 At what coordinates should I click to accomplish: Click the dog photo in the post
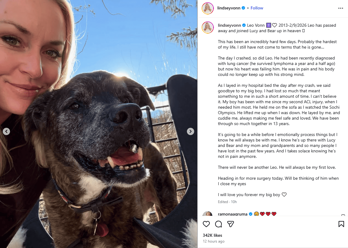(99, 124)
